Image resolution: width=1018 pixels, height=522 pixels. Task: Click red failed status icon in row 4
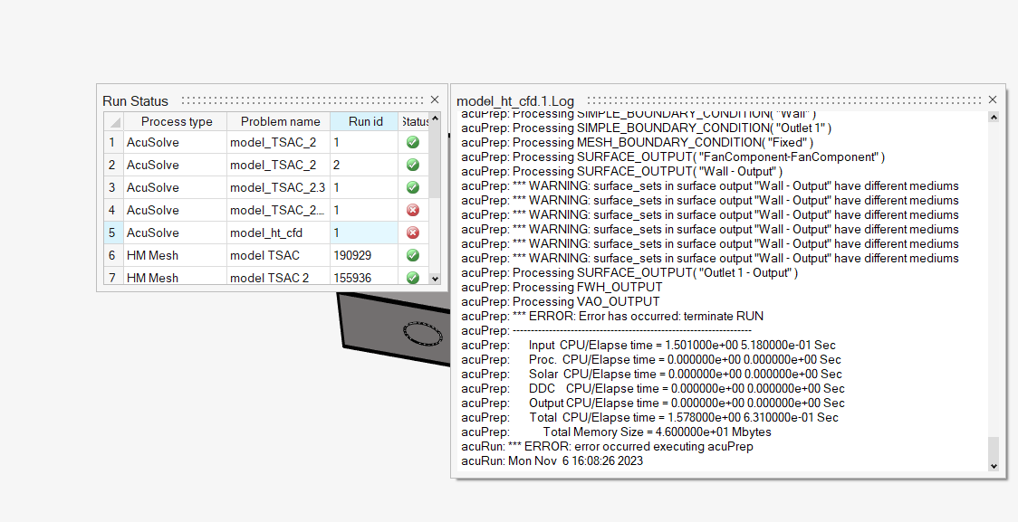point(413,210)
